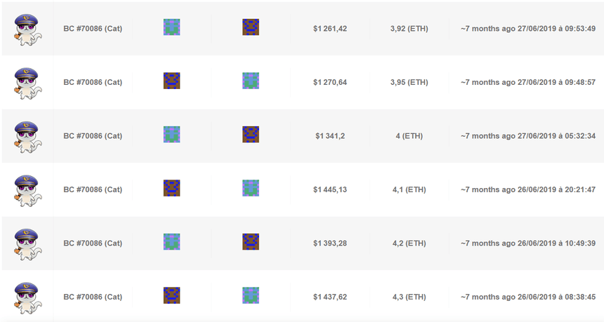Select the $1 270,64 price value
The image size is (604, 322).
pos(330,82)
